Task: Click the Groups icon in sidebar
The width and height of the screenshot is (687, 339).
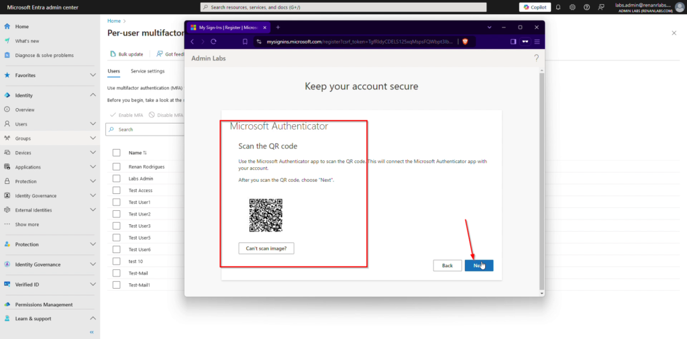Action: pos(7,138)
